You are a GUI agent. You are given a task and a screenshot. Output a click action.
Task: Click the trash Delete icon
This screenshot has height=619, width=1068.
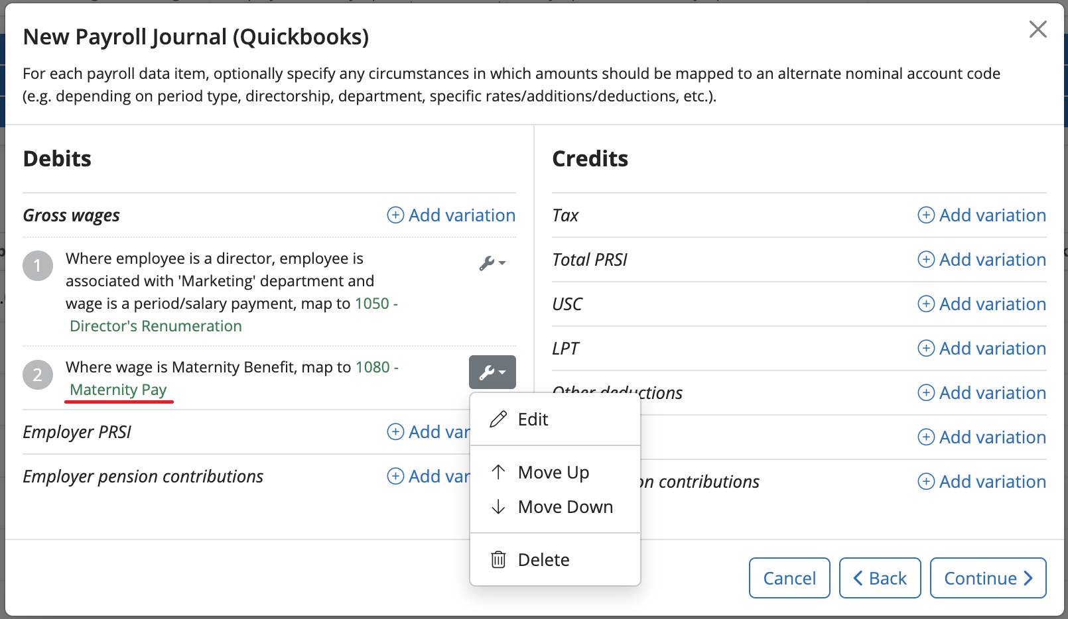[x=498, y=559]
